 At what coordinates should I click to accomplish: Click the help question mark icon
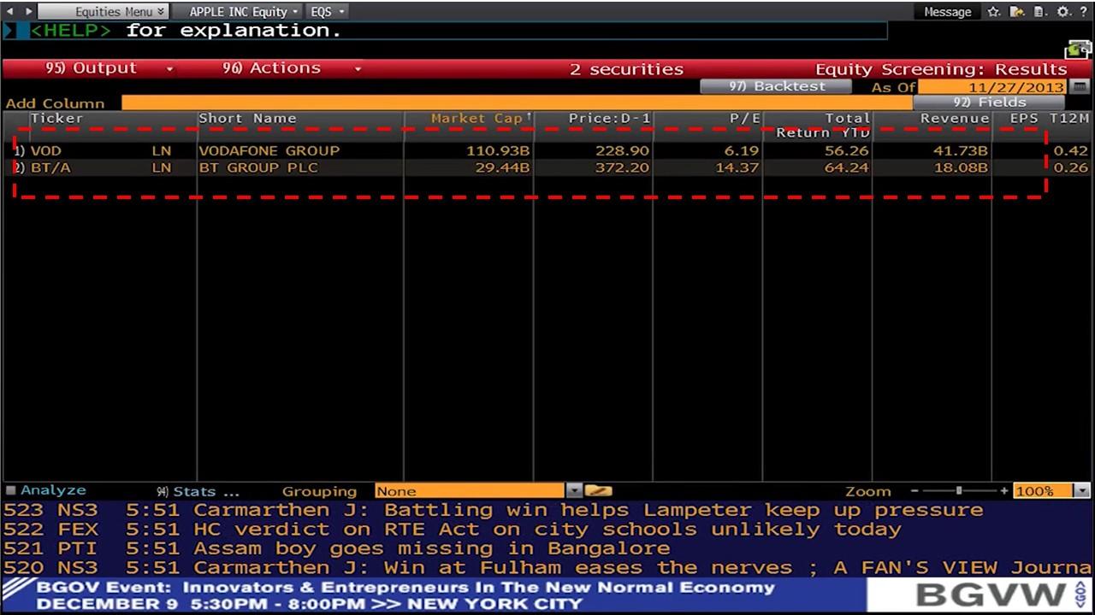(x=1083, y=12)
